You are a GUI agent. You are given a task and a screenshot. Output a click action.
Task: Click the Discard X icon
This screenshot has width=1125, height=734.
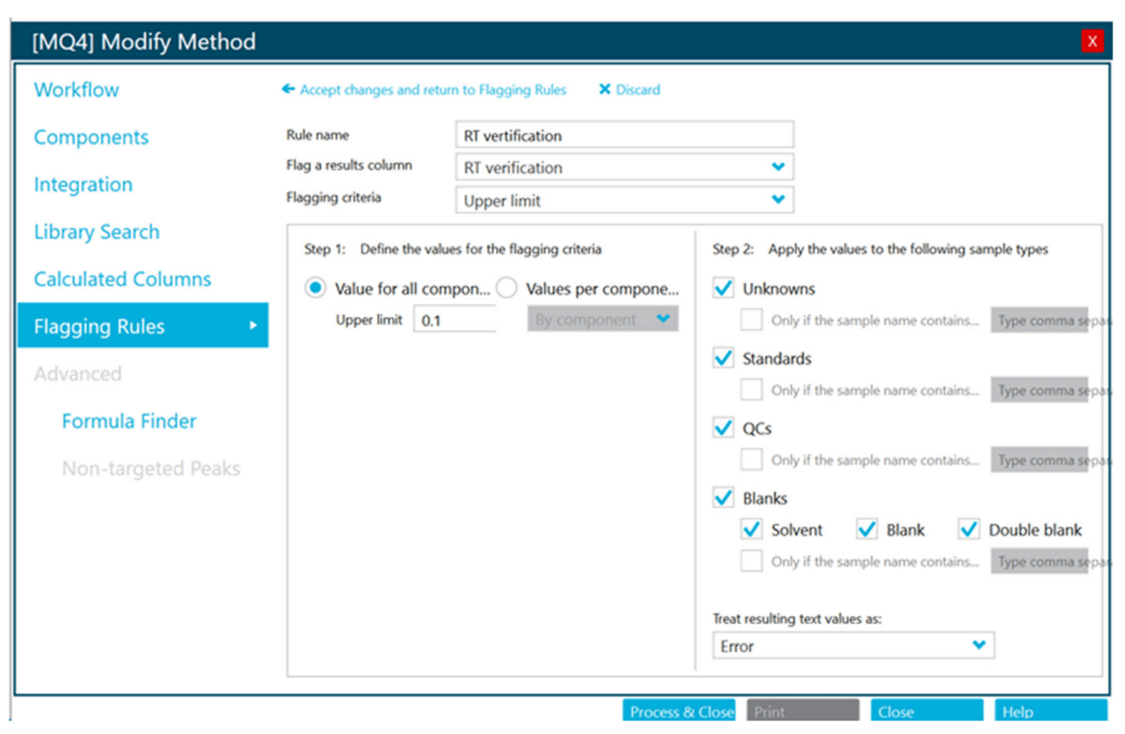pyautogui.click(x=604, y=90)
